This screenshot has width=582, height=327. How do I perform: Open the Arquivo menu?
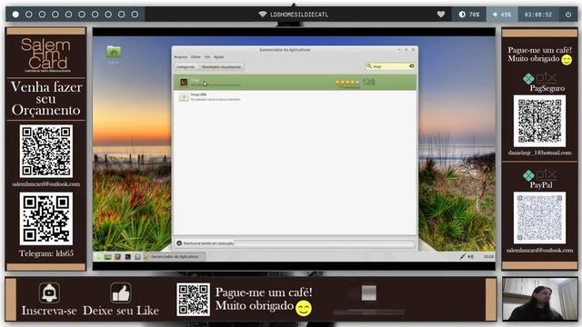(181, 57)
